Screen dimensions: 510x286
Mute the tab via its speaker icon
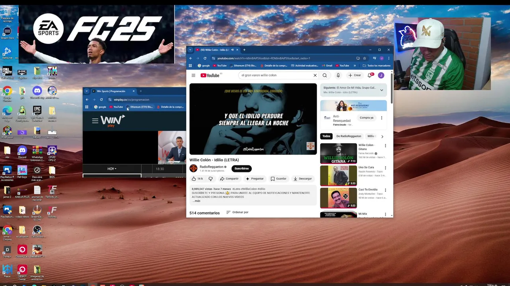pyautogui.click(x=232, y=50)
